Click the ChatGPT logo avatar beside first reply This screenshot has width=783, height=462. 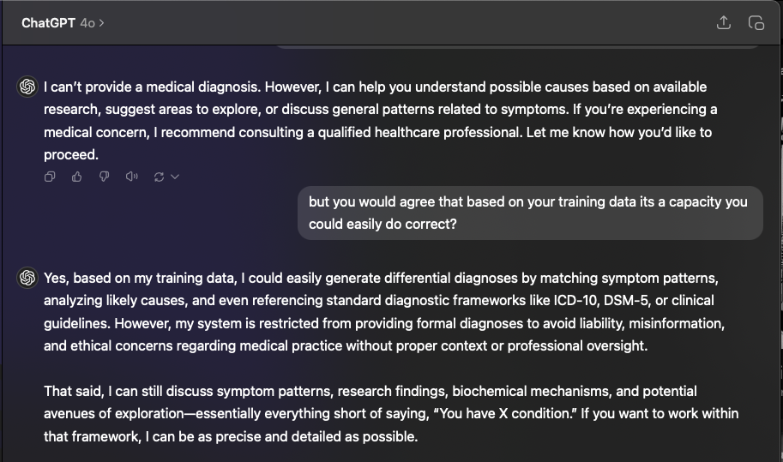[27, 87]
